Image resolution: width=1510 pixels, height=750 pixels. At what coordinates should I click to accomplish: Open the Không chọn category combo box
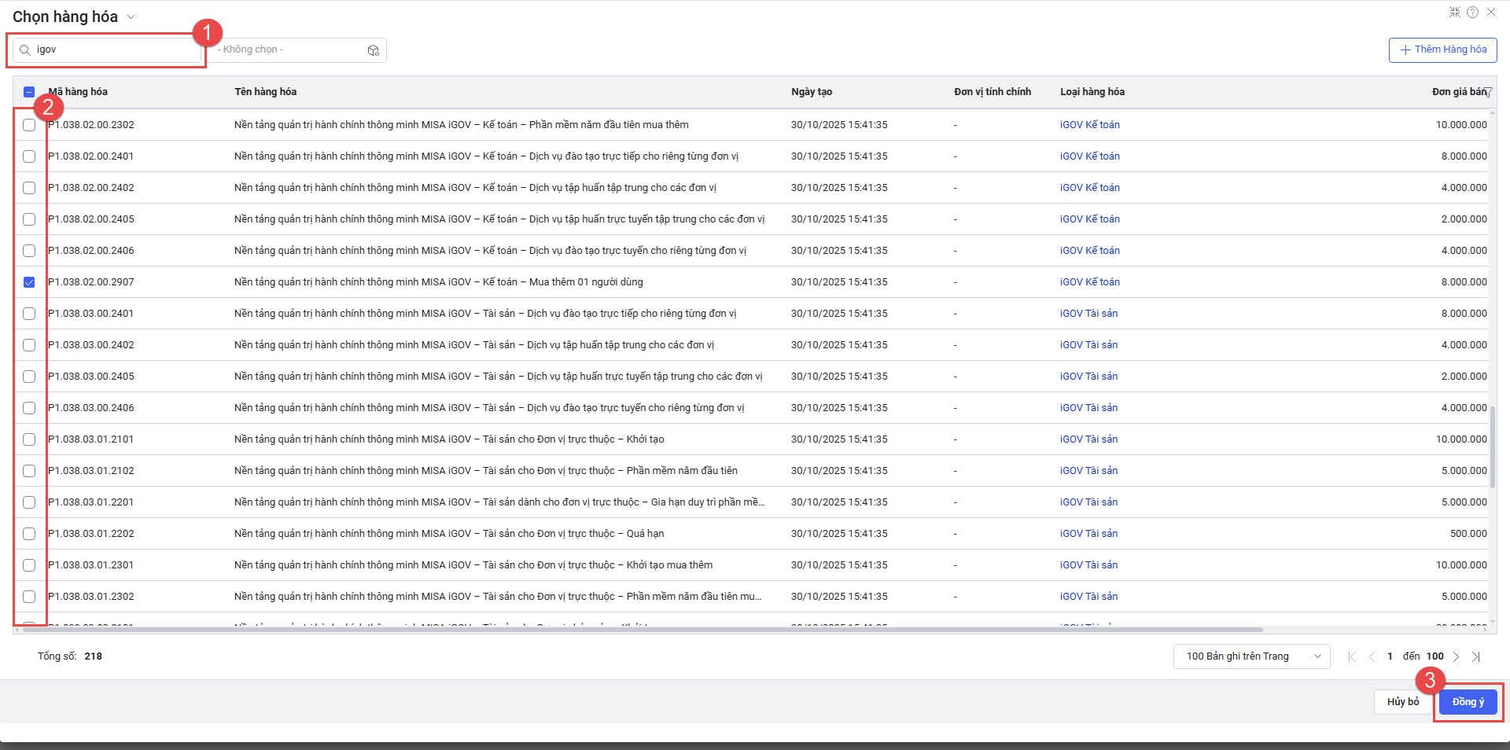tap(291, 50)
